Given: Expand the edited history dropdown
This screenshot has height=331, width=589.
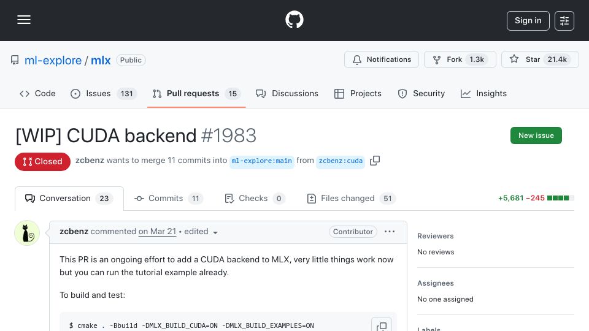Looking at the screenshot, I should pos(201,232).
